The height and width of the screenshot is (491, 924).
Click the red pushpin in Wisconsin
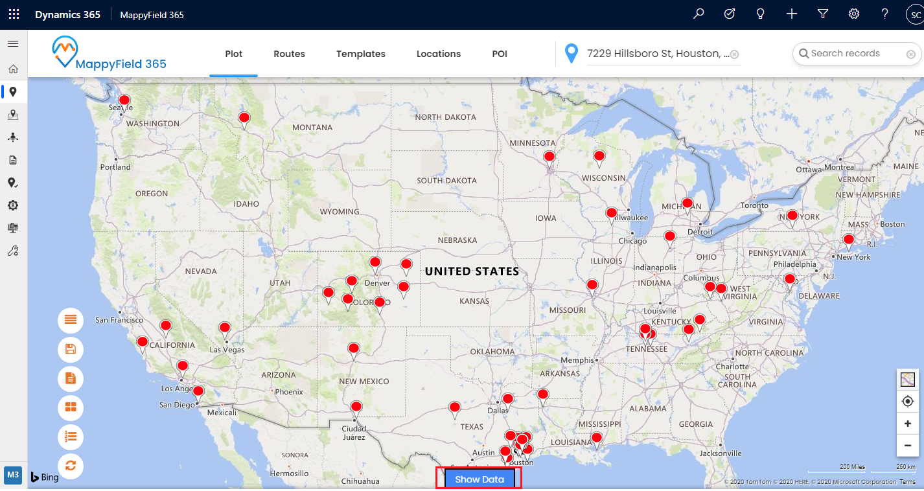599,157
